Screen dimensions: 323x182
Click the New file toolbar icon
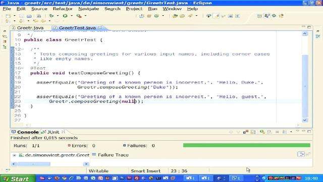tap(8, 16)
